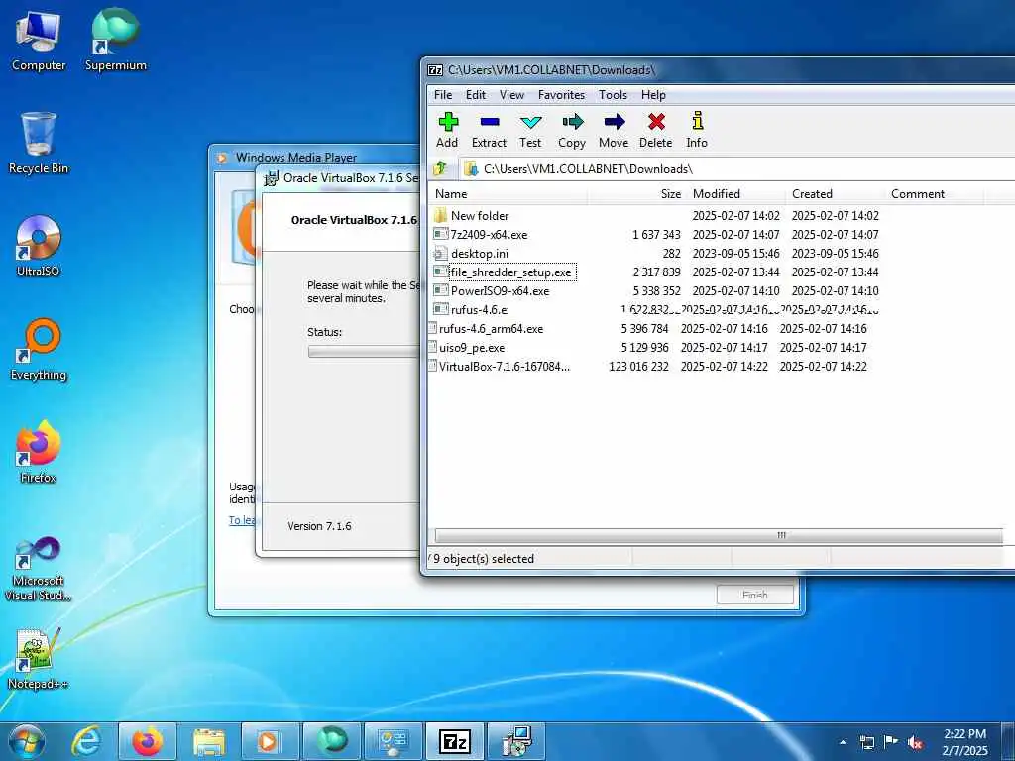Click into the 7-Zip address path field
This screenshot has height=761, width=1015.
click(x=736, y=168)
